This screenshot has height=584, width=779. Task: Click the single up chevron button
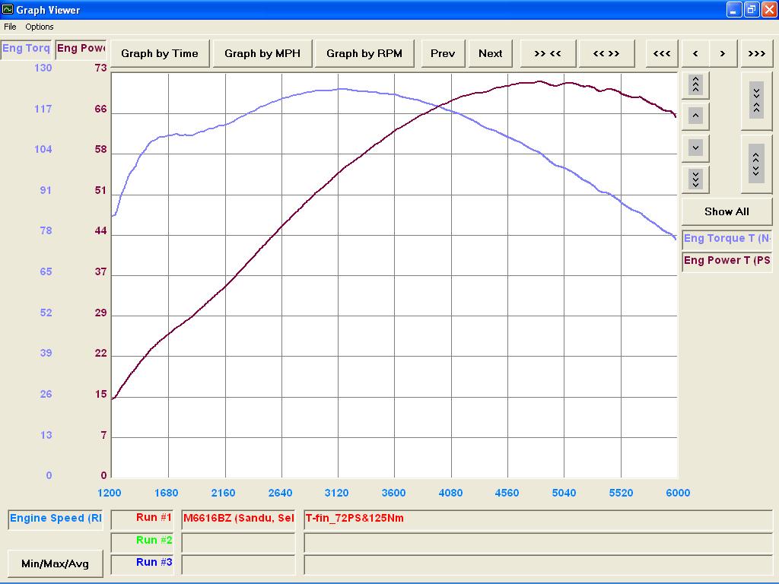695,116
